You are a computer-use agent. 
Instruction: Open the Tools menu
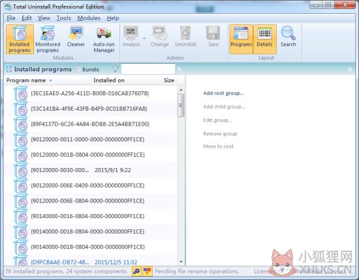pyautogui.click(x=64, y=18)
